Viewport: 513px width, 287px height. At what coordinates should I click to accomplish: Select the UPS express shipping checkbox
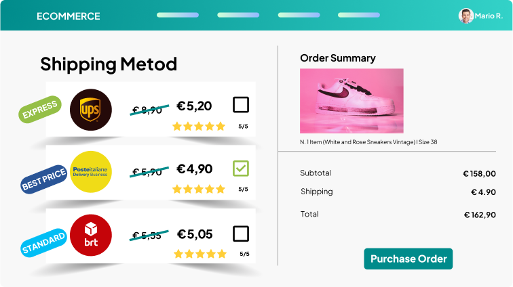point(241,105)
